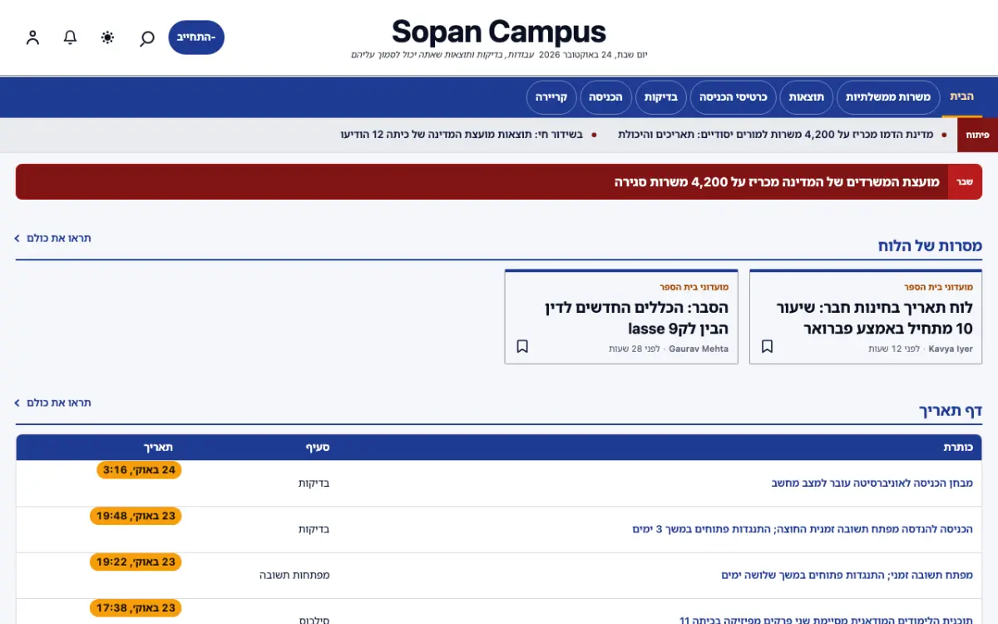
Task: Open the red breaking news banner headline
Action: (x=777, y=181)
